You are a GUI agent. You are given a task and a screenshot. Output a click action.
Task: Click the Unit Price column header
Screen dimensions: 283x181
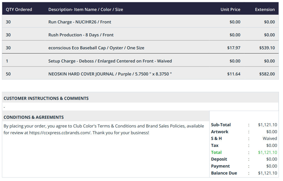point(230,9)
